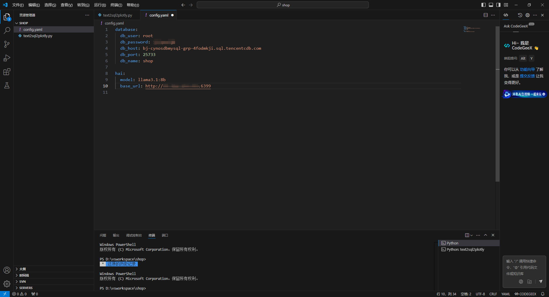Screen dimensions: 549x297
Task: Open CodeGeeX chat history
Action: click(x=520, y=15)
